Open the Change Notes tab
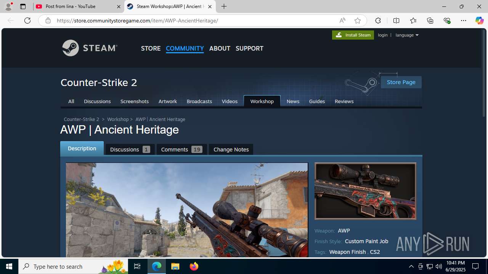488x274 pixels. 231,150
